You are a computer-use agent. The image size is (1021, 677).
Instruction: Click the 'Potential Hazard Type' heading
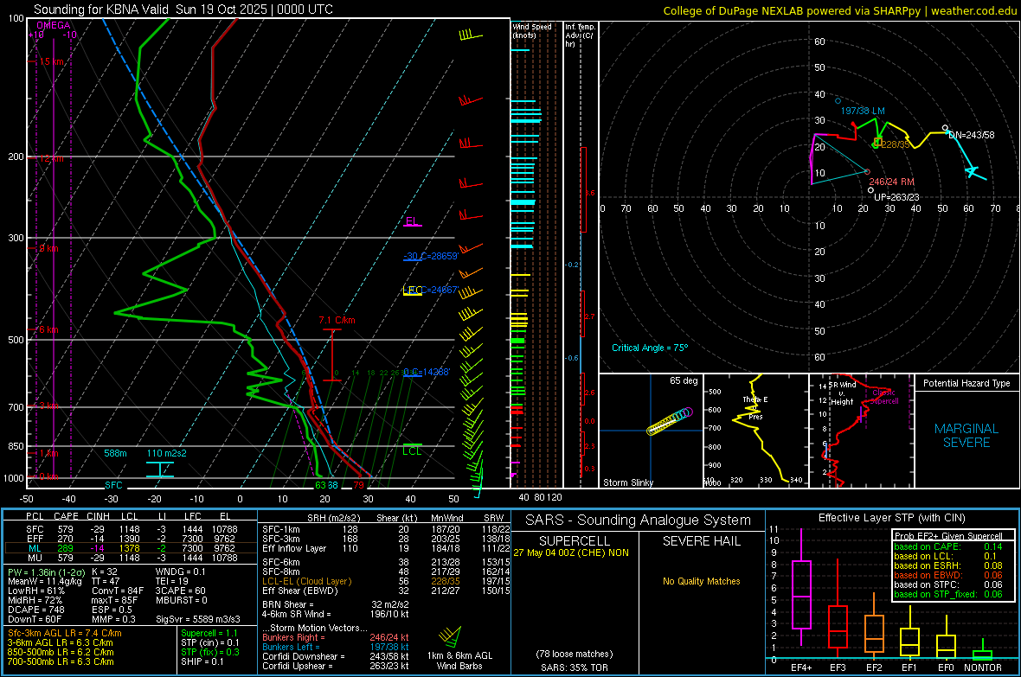pyautogui.click(x=966, y=383)
